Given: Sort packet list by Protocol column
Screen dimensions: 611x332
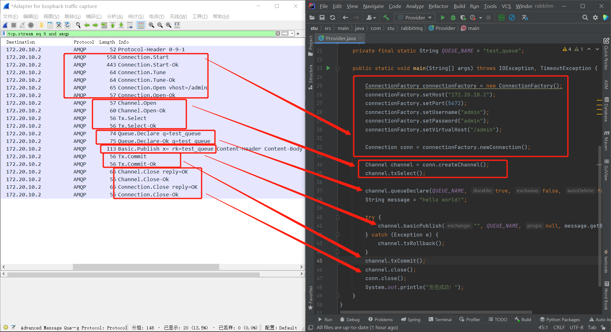Looking at the screenshot, I should (x=84, y=42).
